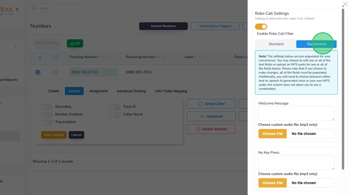The width and height of the screenshot is (349, 195).
Task: Click Delete Number button
Action: coord(211,129)
